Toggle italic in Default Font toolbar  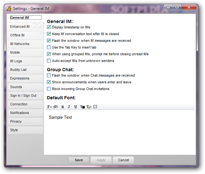69,107
